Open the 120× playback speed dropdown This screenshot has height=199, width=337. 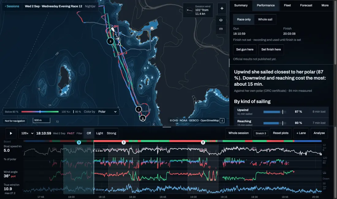[x=27, y=133]
